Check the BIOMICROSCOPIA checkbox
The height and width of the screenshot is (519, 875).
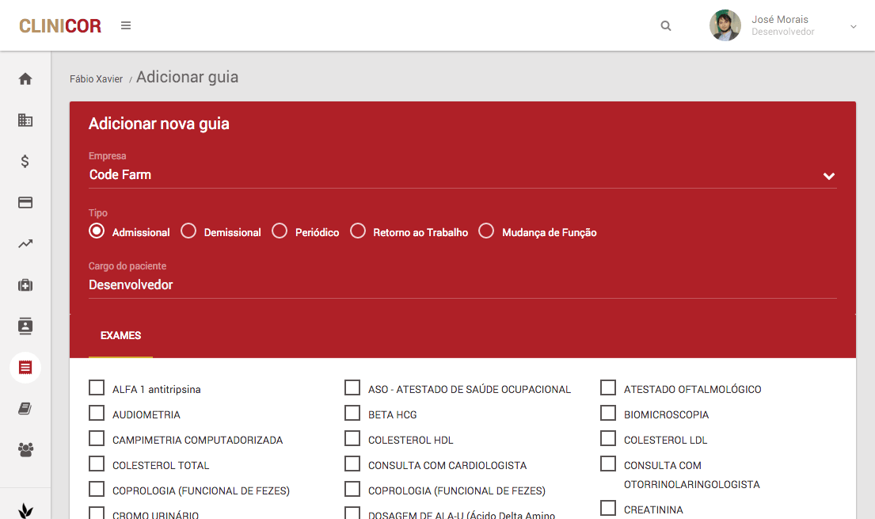point(608,413)
